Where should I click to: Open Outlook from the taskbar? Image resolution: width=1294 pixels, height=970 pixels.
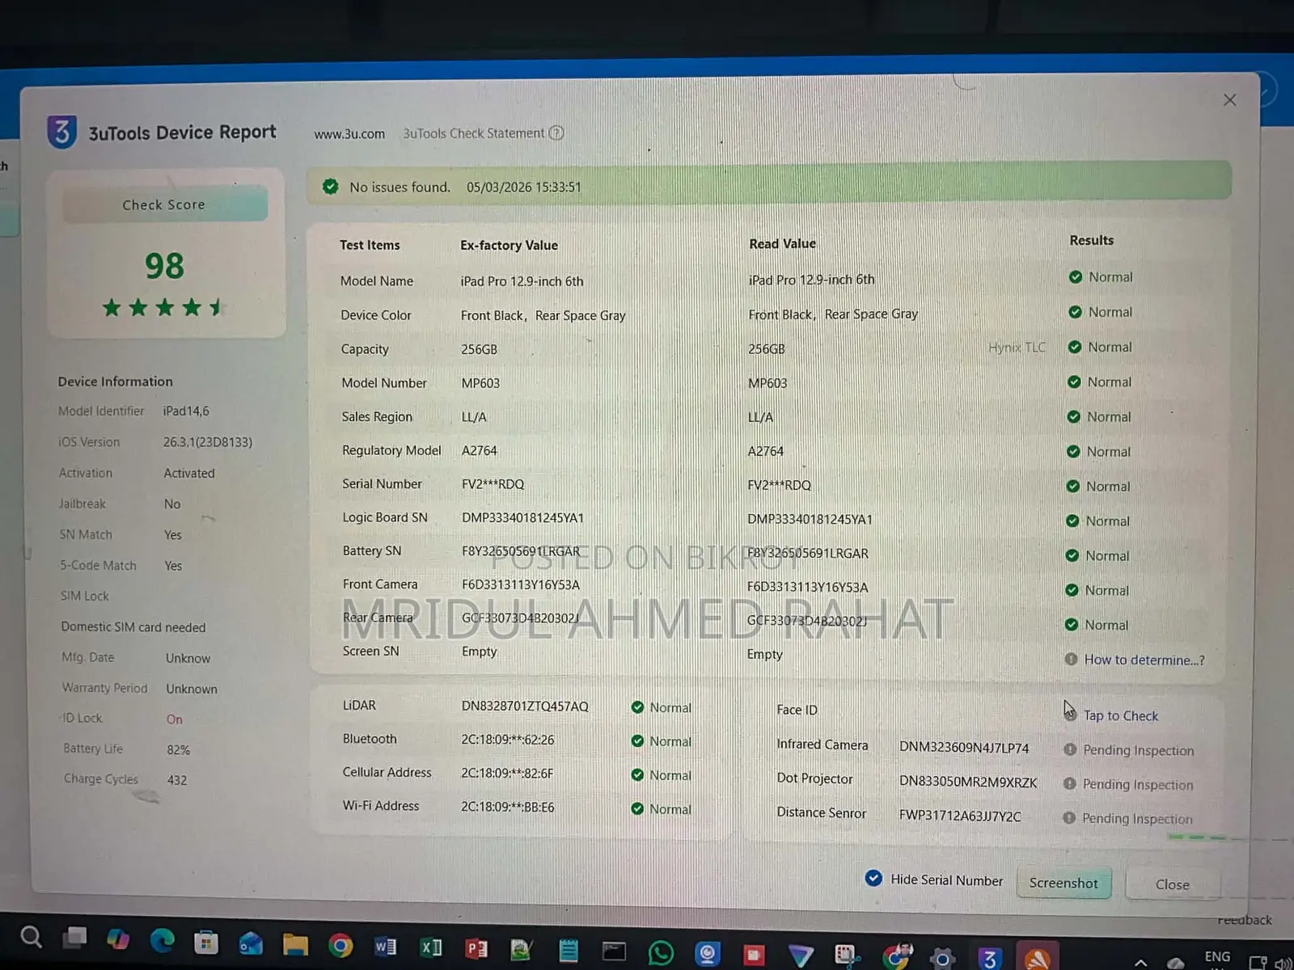click(x=251, y=943)
